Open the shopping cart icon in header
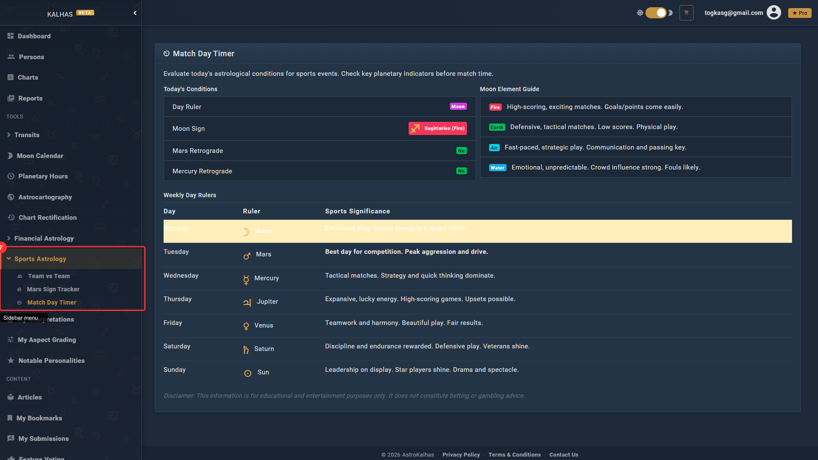This screenshot has height=460, width=818. coord(686,13)
